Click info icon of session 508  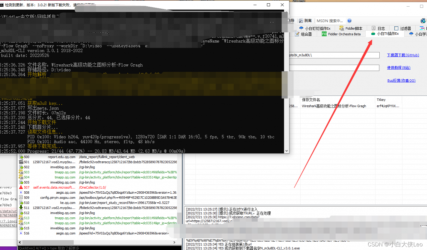coord(21,192)
